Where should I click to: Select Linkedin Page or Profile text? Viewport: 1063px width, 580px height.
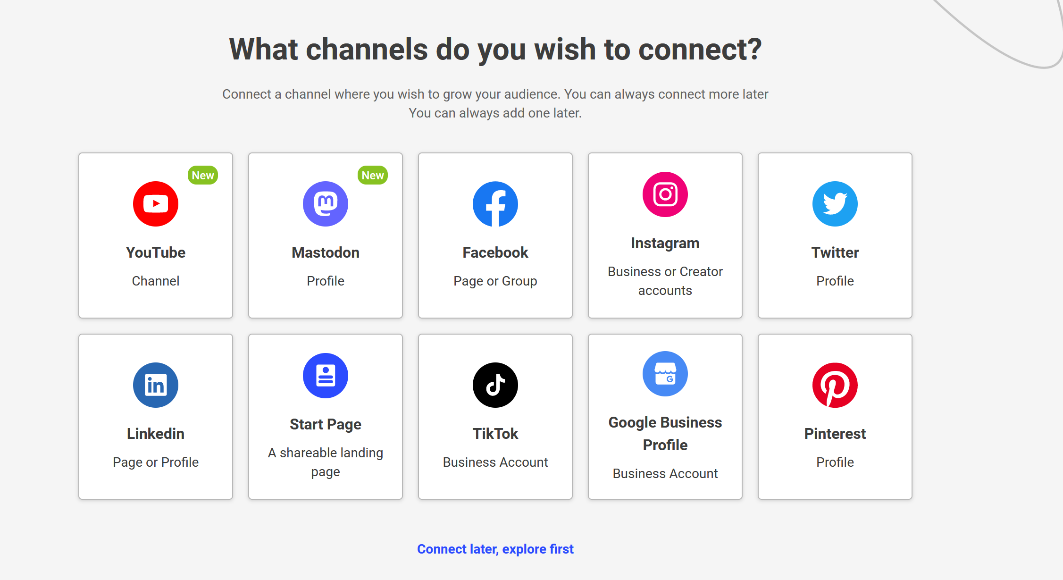pyautogui.click(x=156, y=462)
